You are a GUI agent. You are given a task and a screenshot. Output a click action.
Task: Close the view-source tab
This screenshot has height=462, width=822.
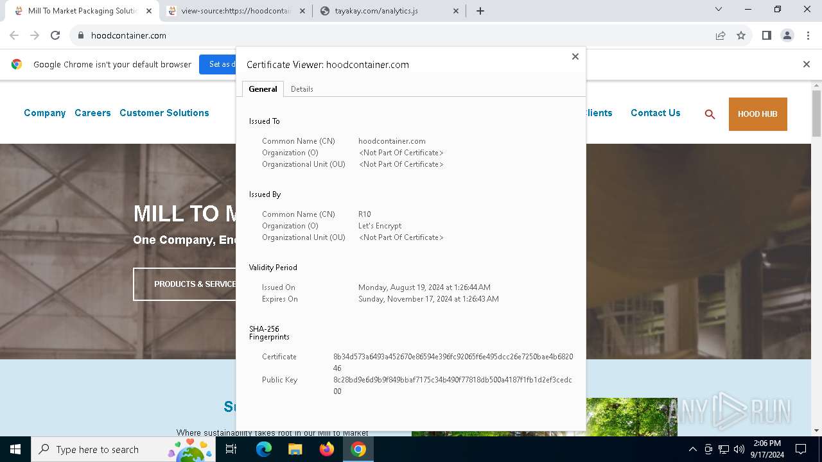(303, 11)
